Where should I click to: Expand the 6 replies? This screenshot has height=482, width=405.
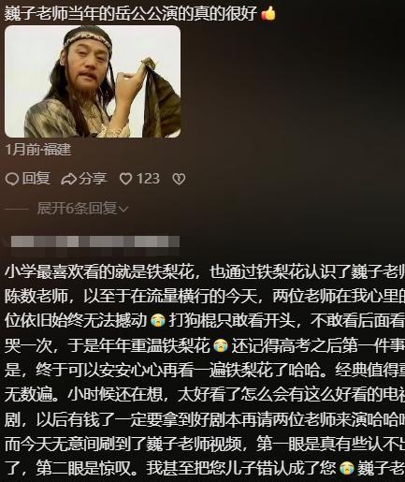coord(82,209)
